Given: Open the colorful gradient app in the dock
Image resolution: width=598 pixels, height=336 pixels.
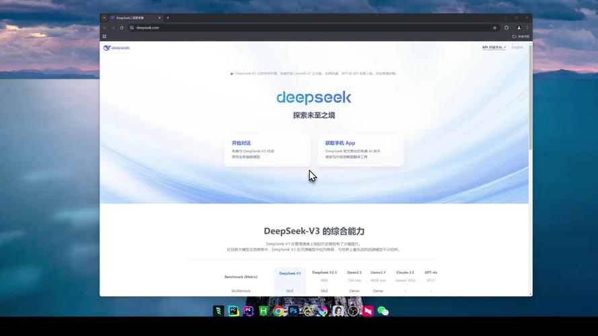Looking at the screenshot, I should tap(323, 311).
